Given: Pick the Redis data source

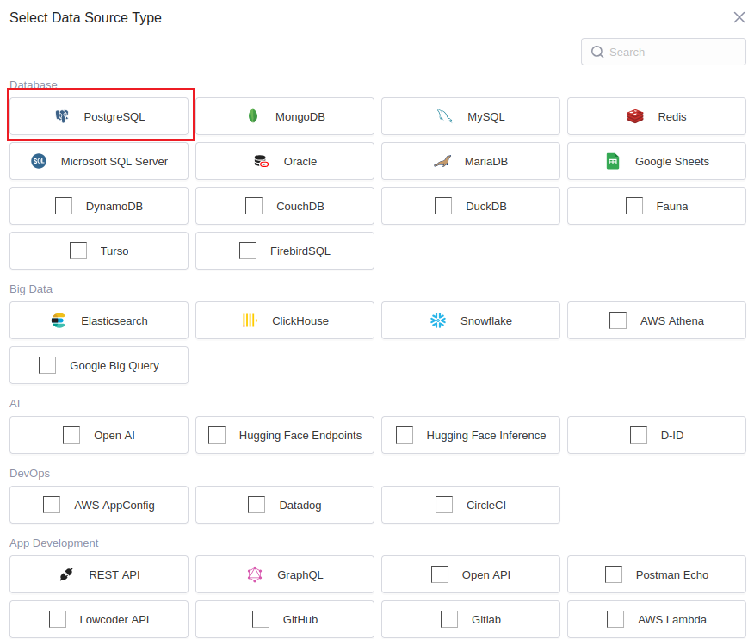Looking at the screenshot, I should [657, 116].
